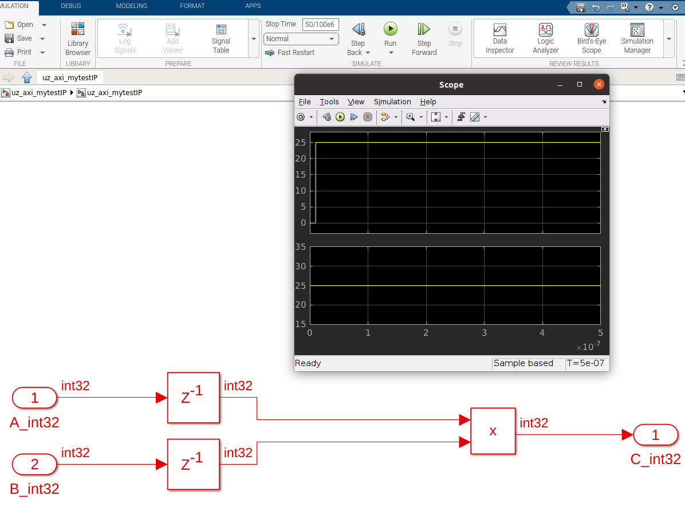
Task: Select the multiply Product block
Action: 493,431
